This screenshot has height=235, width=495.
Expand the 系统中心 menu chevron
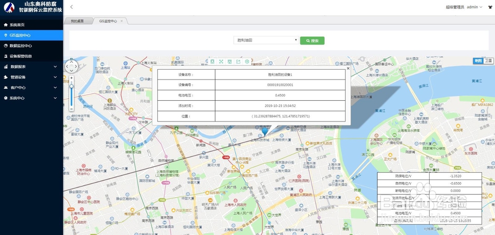[55, 98]
